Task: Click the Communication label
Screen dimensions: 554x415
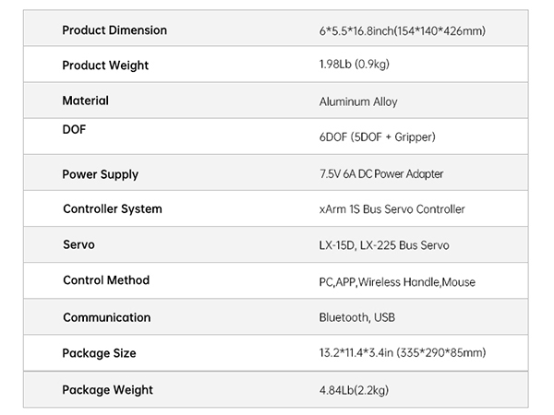Action: [x=107, y=317]
